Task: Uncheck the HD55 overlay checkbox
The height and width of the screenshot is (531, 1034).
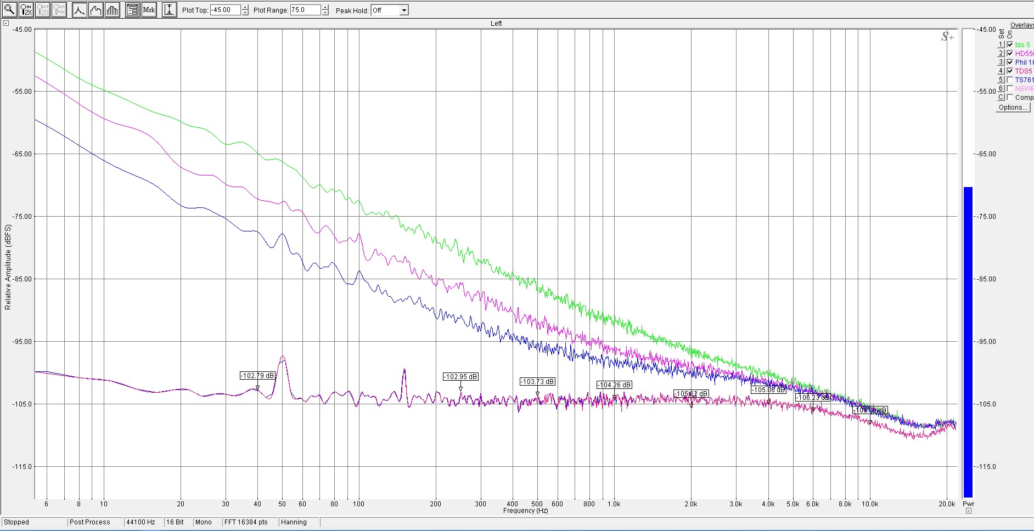Action: point(1010,53)
